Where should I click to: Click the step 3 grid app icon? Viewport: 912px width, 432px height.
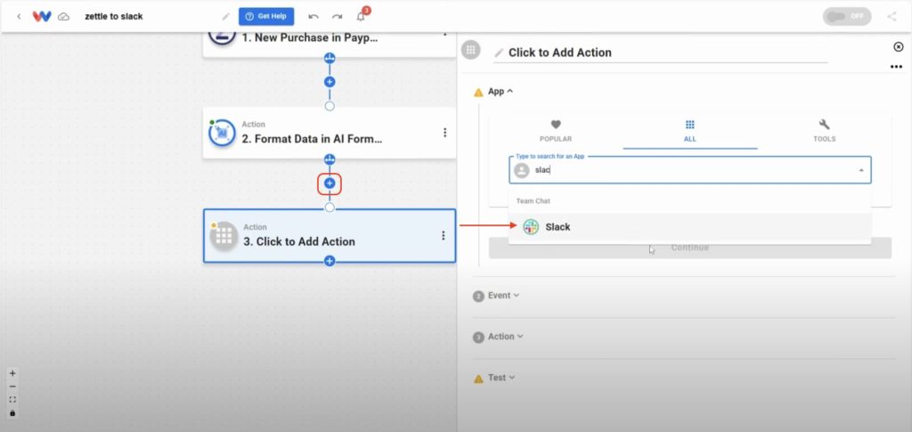click(224, 235)
